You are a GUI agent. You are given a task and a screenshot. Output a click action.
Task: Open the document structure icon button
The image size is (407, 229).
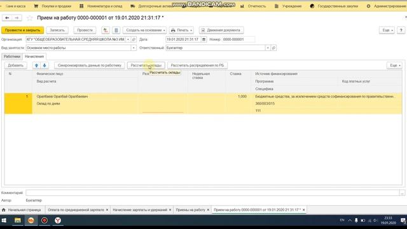[x=116, y=30]
